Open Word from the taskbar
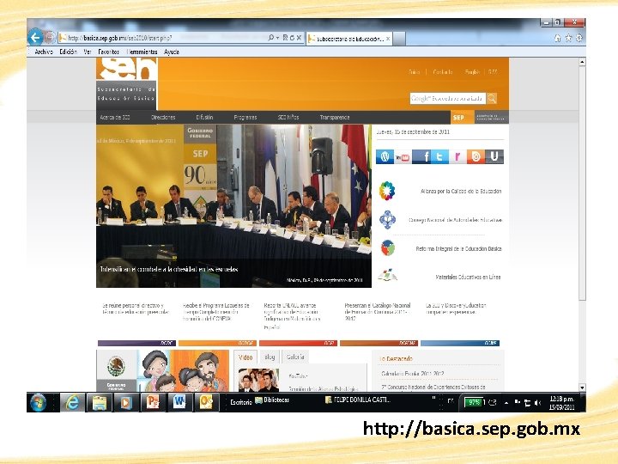This screenshot has width=618, height=464. pyautogui.click(x=179, y=403)
